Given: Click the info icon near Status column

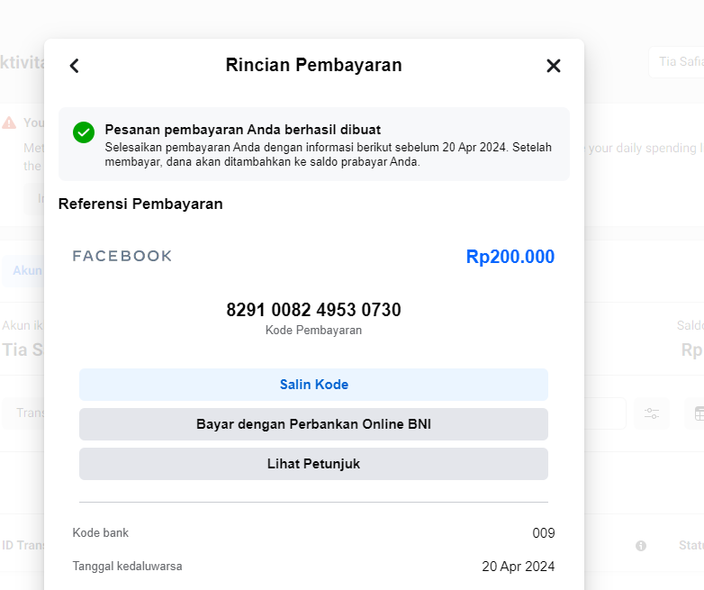Looking at the screenshot, I should [x=641, y=546].
